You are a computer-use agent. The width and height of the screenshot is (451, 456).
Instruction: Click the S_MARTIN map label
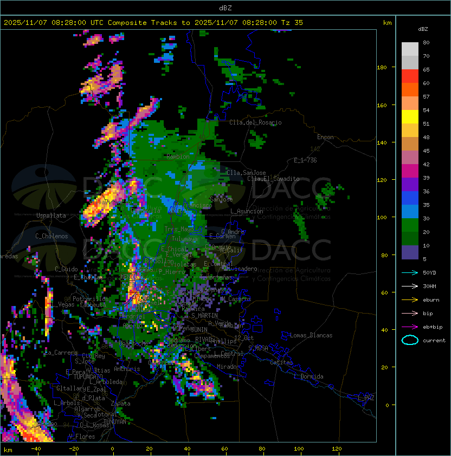click(205, 316)
